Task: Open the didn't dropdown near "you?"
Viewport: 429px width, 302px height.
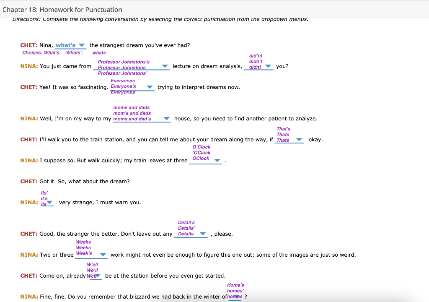Action: (x=269, y=67)
